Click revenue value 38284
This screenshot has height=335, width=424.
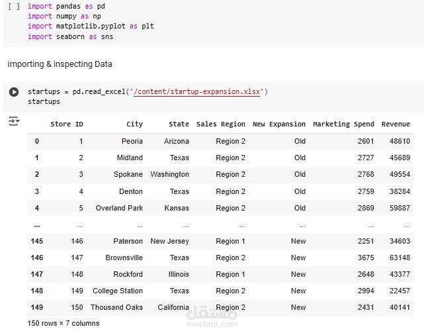(x=400, y=191)
